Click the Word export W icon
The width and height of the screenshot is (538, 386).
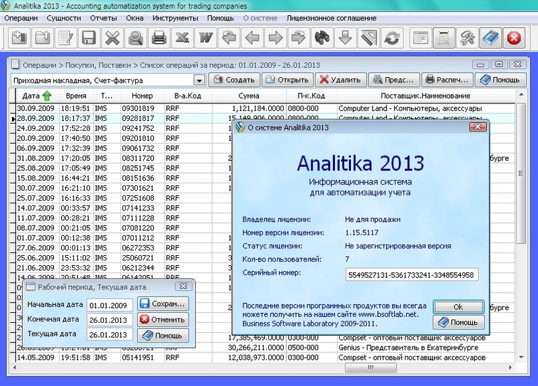pos(206,38)
